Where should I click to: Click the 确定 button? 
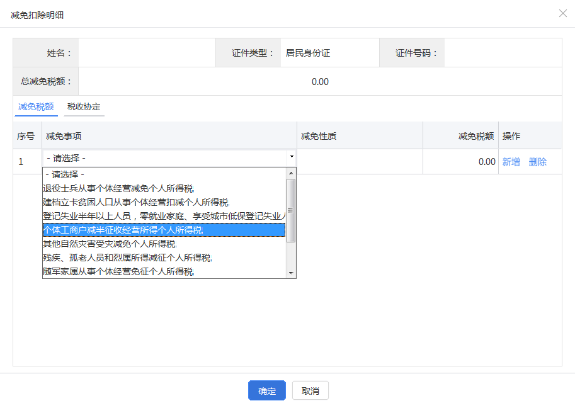click(x=267, y=391)
